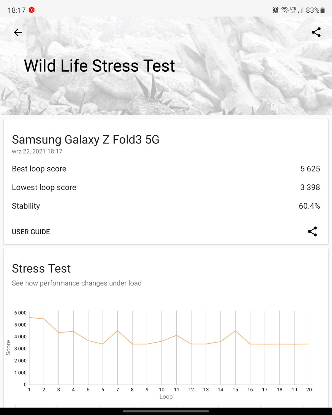
Task: Tap the Wi-Fi status icon
Action: point(285,10)
